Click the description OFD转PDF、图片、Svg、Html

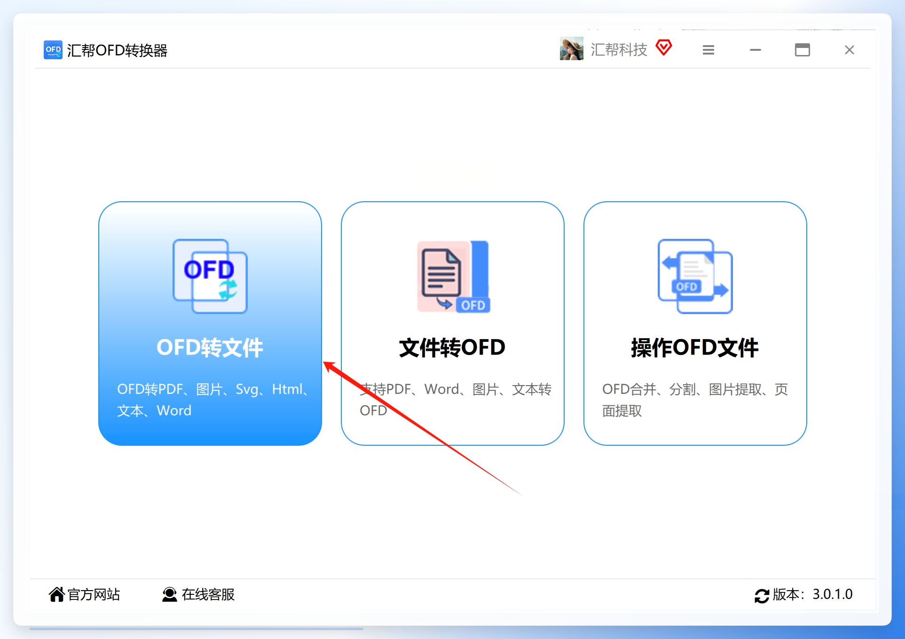click(x=212, y=400)
